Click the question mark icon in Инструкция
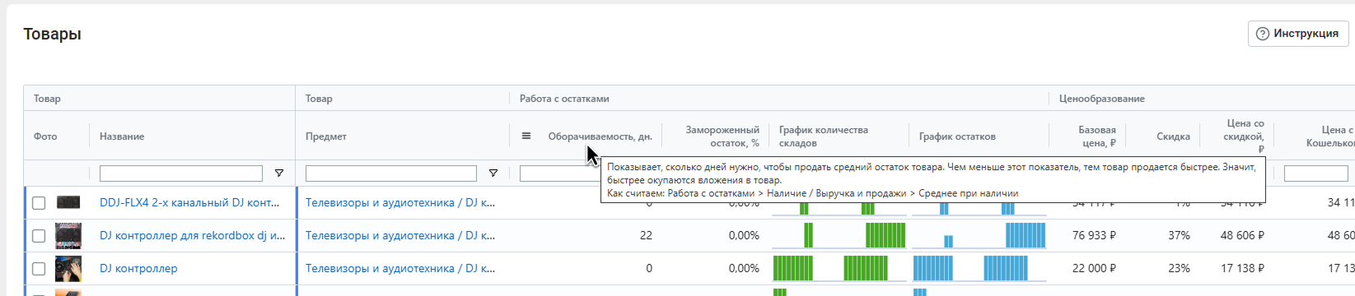 point(1263,34)
